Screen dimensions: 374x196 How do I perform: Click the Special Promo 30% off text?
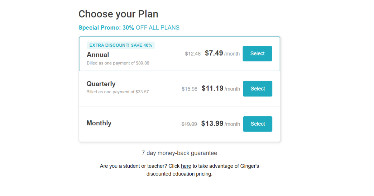click(129, 28)
